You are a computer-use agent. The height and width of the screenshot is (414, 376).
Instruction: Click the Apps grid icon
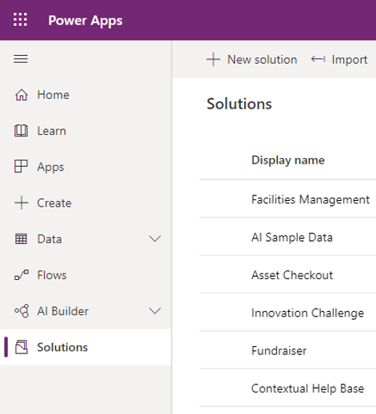point(21,167)
